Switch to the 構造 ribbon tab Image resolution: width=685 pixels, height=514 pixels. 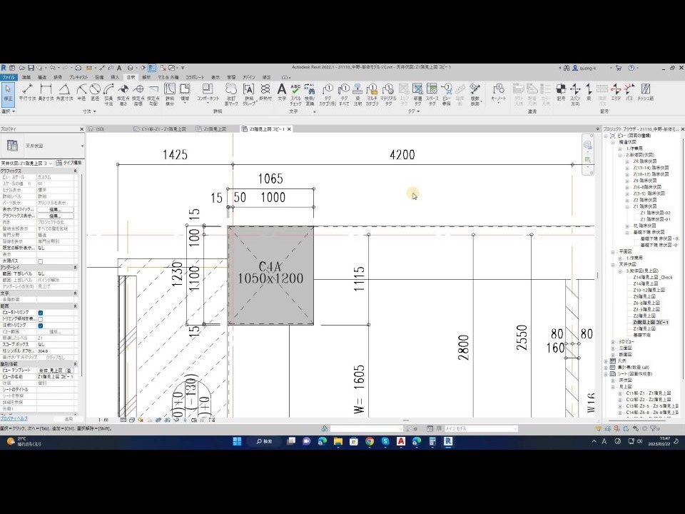(x=42, y=77)
